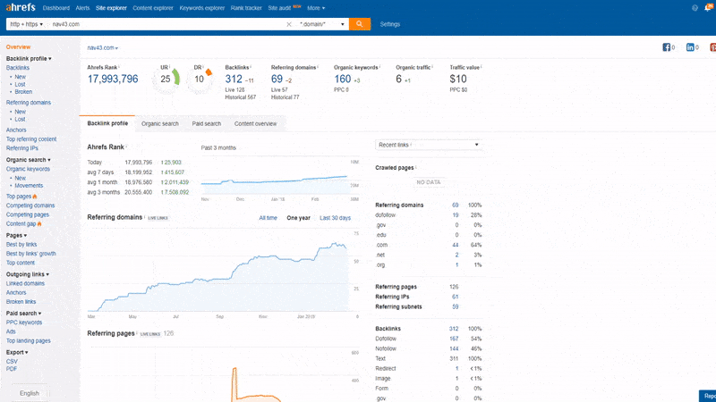Viewport: 716px width, 402px height.
Task: Click into the domain search input field
Action: tap(166, 24)
